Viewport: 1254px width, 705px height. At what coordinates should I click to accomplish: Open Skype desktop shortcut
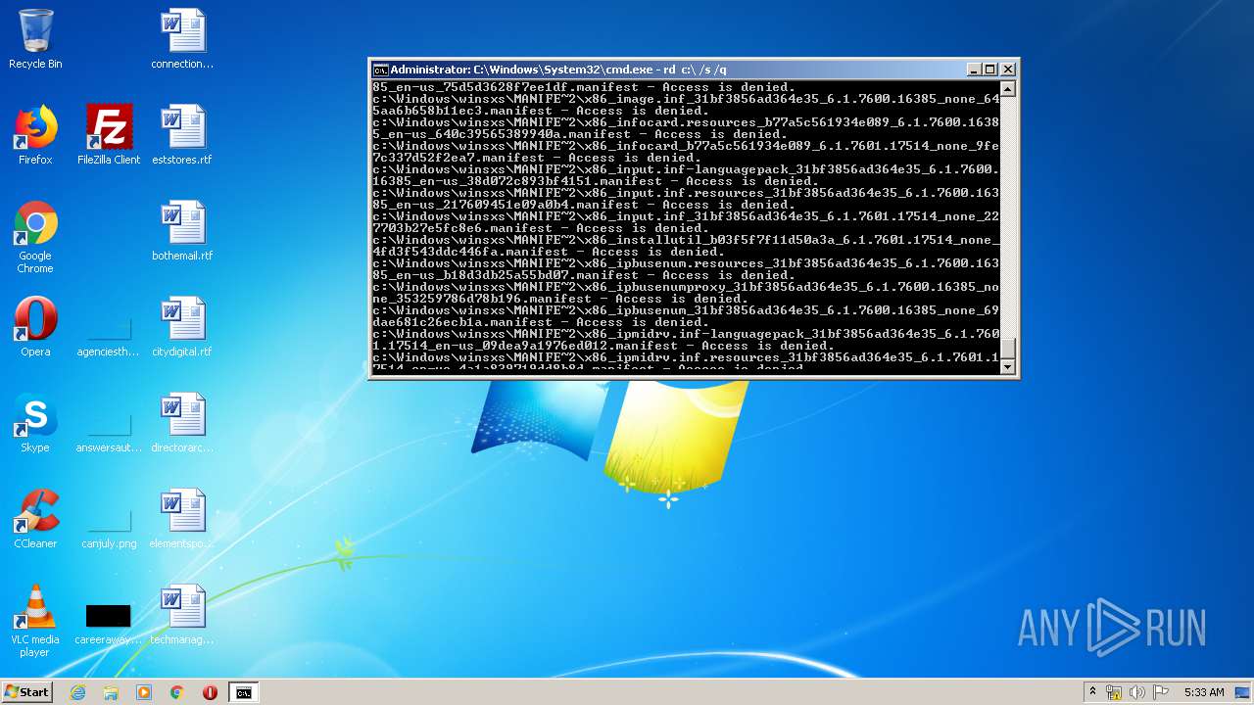[x=35, y=423]
